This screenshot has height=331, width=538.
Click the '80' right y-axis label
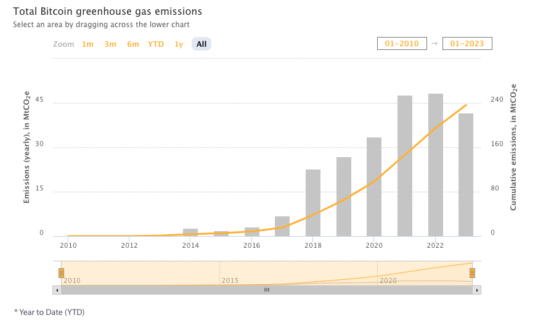tap(495, 189)
